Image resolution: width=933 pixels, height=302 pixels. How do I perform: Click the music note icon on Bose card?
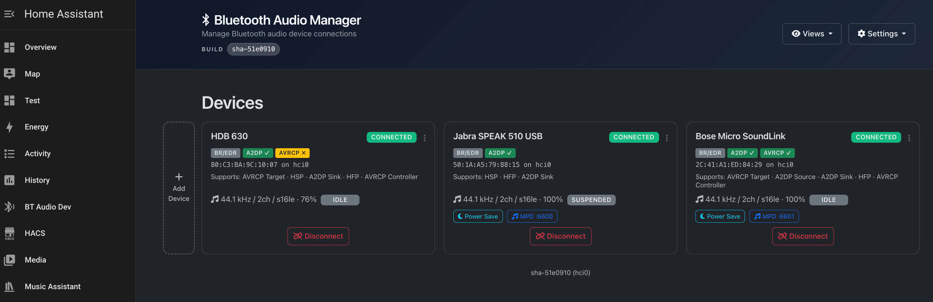click(x=699, y=199)
